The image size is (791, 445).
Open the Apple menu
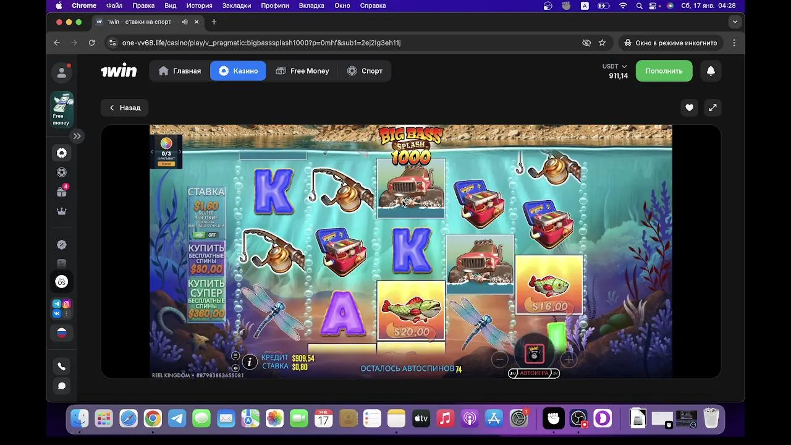pos(59,6)
